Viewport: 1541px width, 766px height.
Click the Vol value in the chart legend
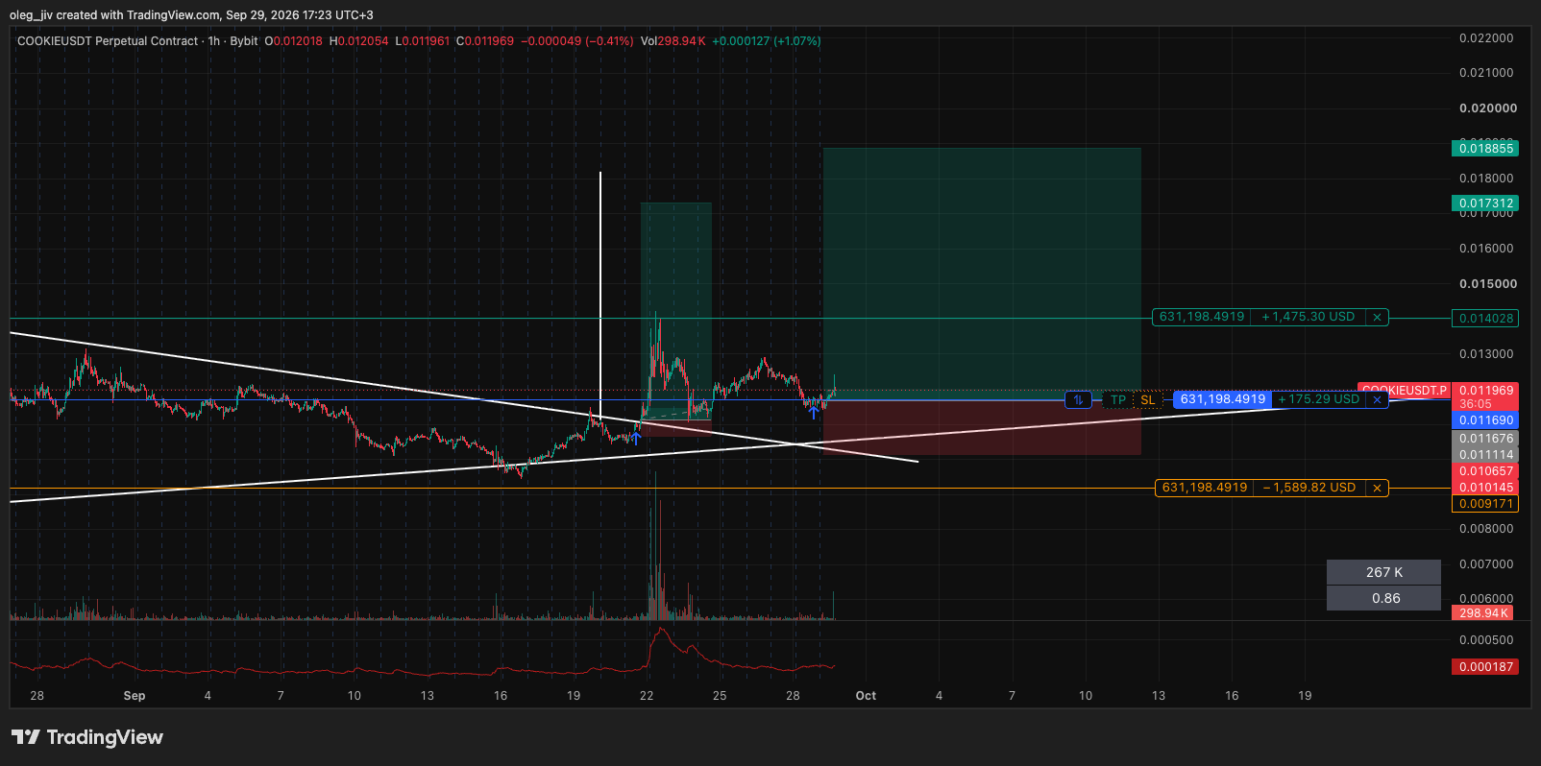click(681, 41)
